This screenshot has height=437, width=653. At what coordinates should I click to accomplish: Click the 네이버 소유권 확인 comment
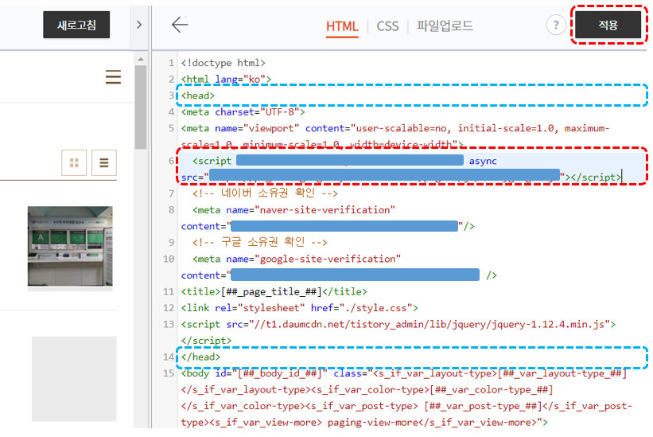tap(265, 193)
